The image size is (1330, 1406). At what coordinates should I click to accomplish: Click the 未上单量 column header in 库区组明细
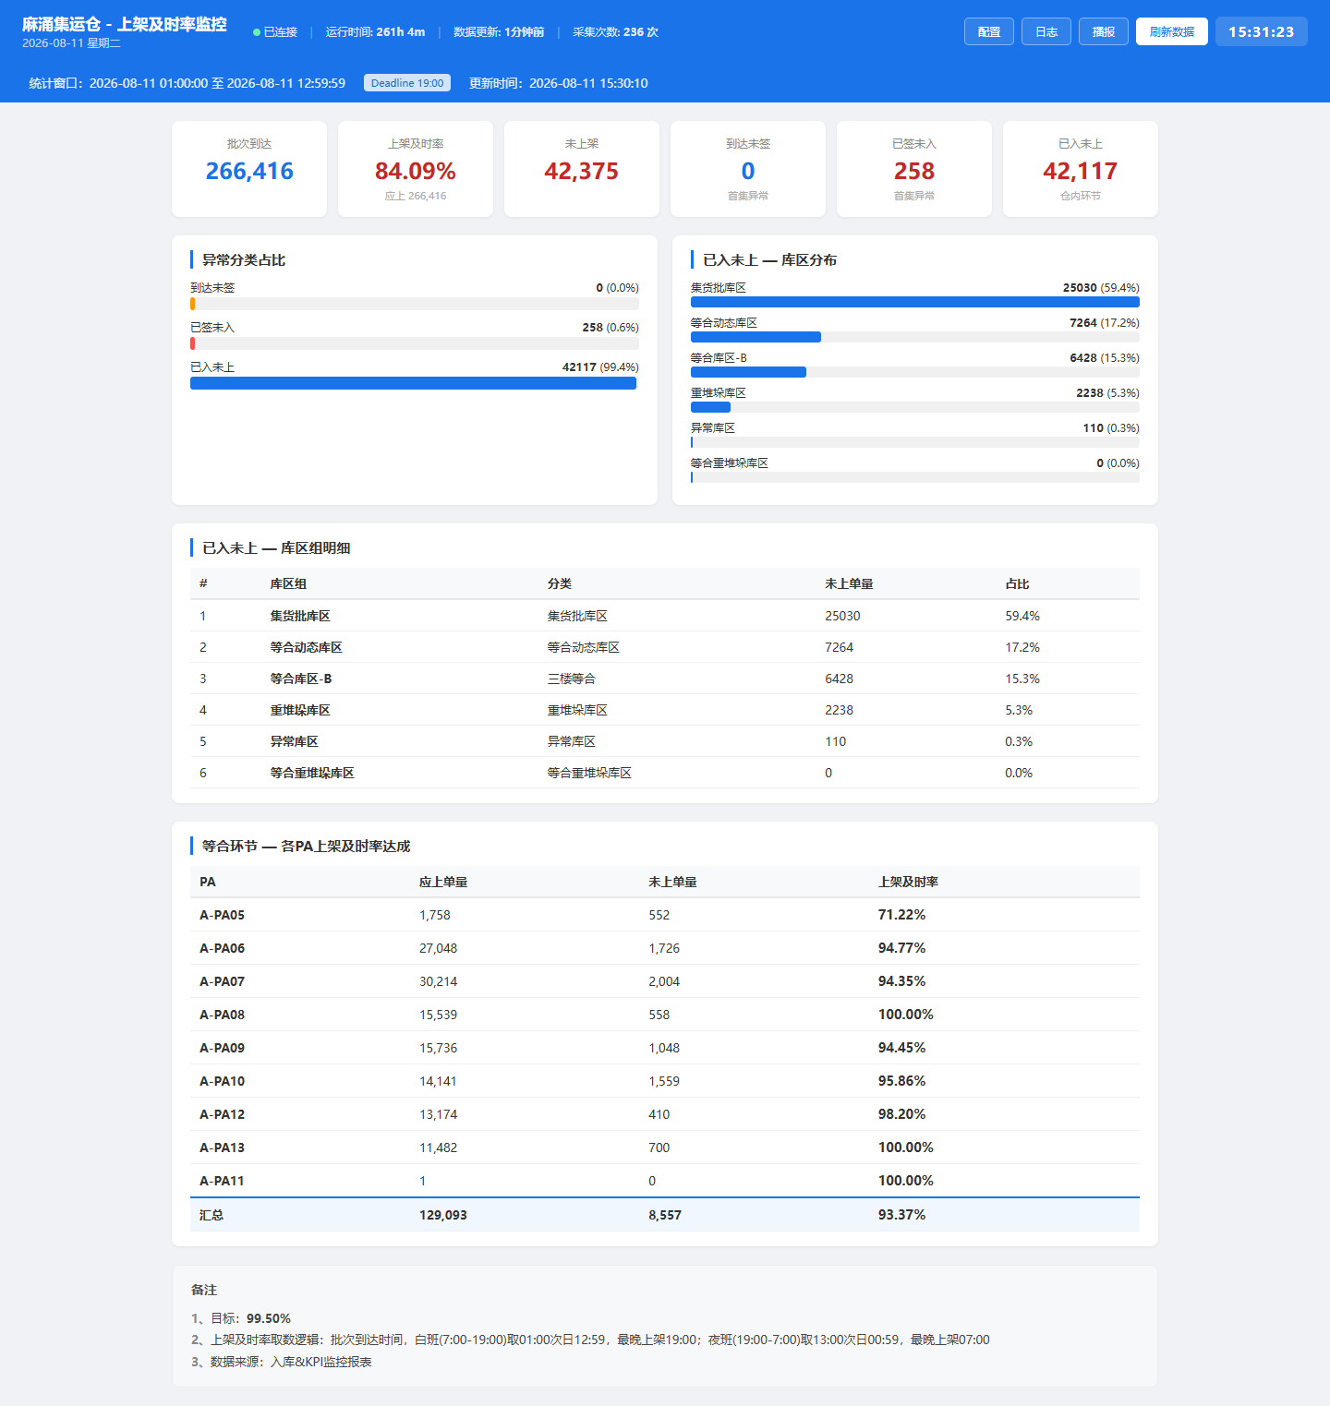(849, 583)
